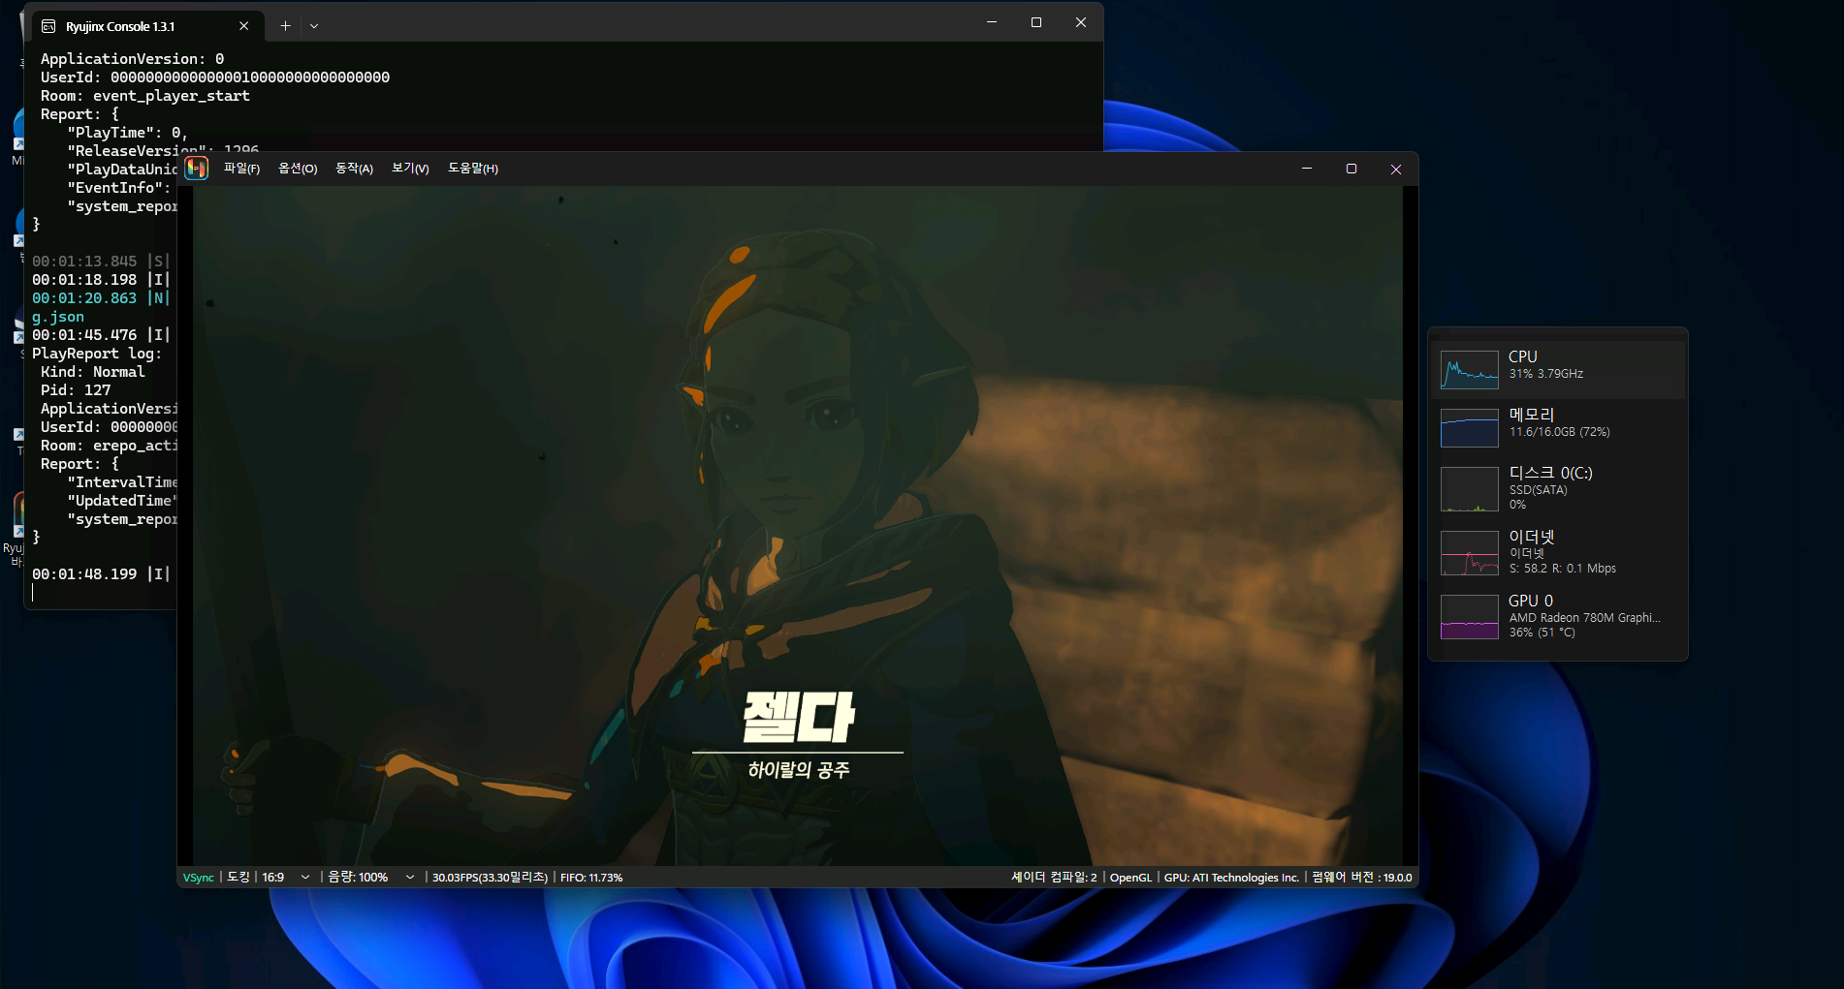This screenshot has height=989, width=1844.
Task: Open the 도움말(H) help menu
Action: 473,169
